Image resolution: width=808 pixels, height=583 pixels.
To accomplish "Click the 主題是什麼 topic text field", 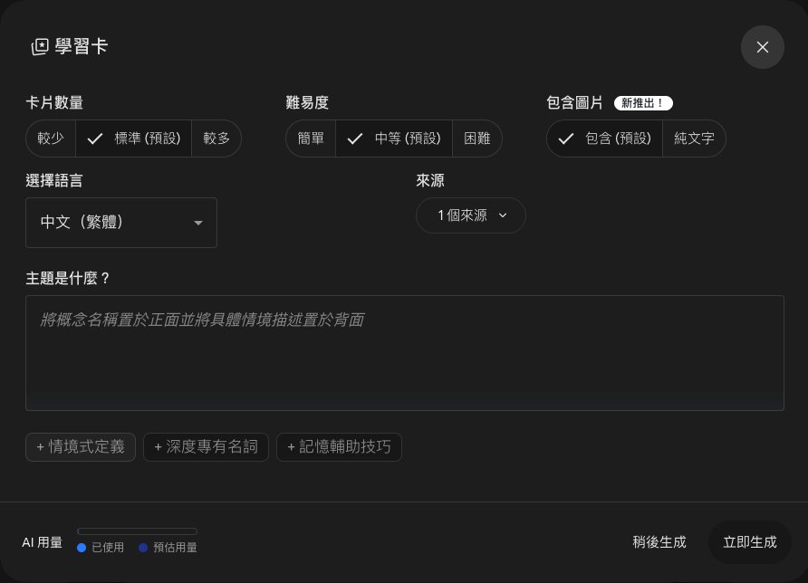I will [405, 353].
